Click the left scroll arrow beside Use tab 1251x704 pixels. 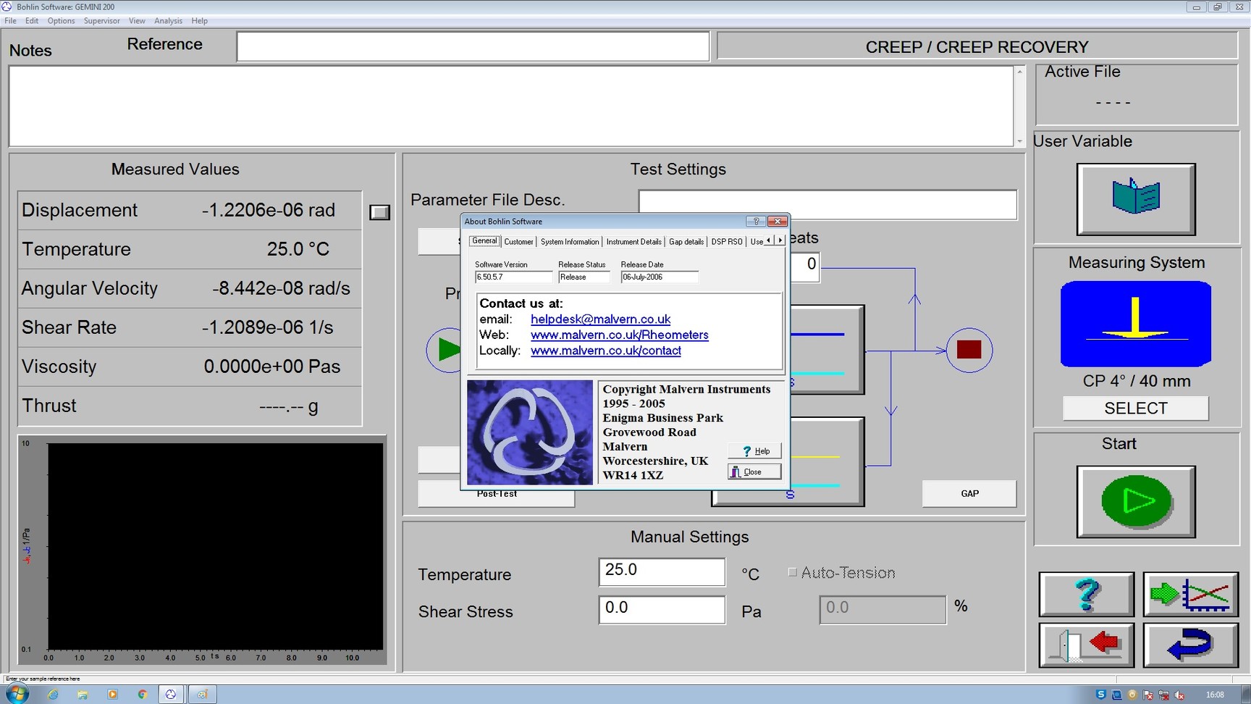tap(770, 240)
